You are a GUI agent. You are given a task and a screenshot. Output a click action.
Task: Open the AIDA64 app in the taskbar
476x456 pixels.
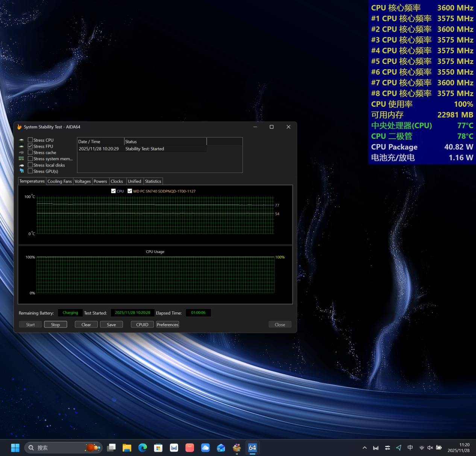pos(252,447)
